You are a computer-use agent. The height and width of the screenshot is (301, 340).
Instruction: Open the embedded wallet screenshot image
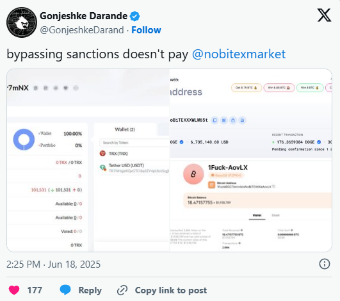tap(169, 161)
